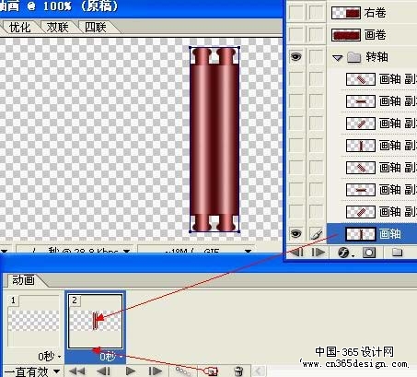Create a new layer set folder
417x377 pixels.
tap(397, 253)
